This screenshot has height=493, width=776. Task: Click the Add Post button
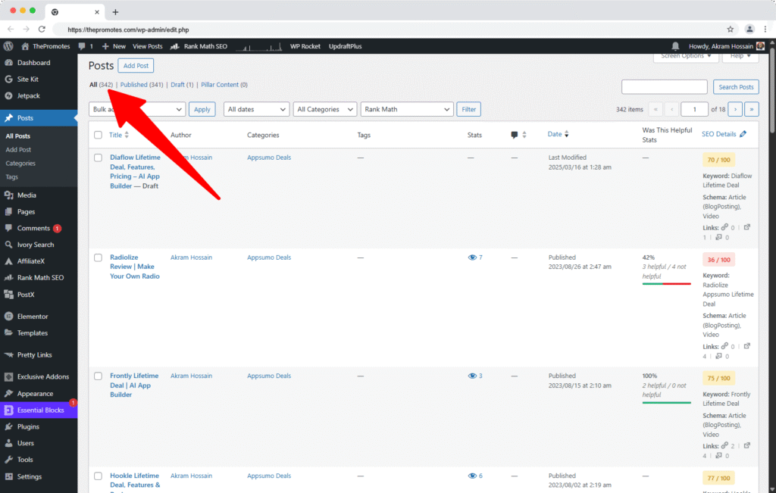[136, 65]
